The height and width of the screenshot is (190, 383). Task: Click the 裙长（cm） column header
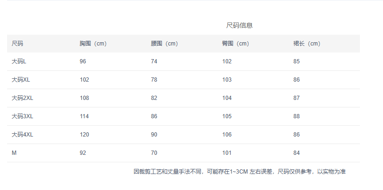point(307,44)
